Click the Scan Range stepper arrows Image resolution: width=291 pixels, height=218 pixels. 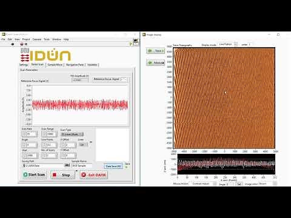[44, 134]
